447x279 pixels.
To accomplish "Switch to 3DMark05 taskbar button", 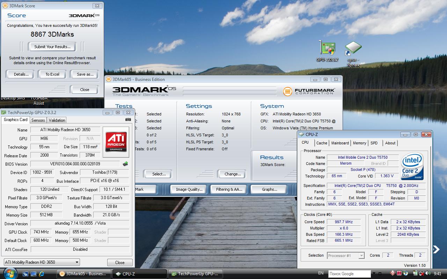I will click(x=84, y=274).
